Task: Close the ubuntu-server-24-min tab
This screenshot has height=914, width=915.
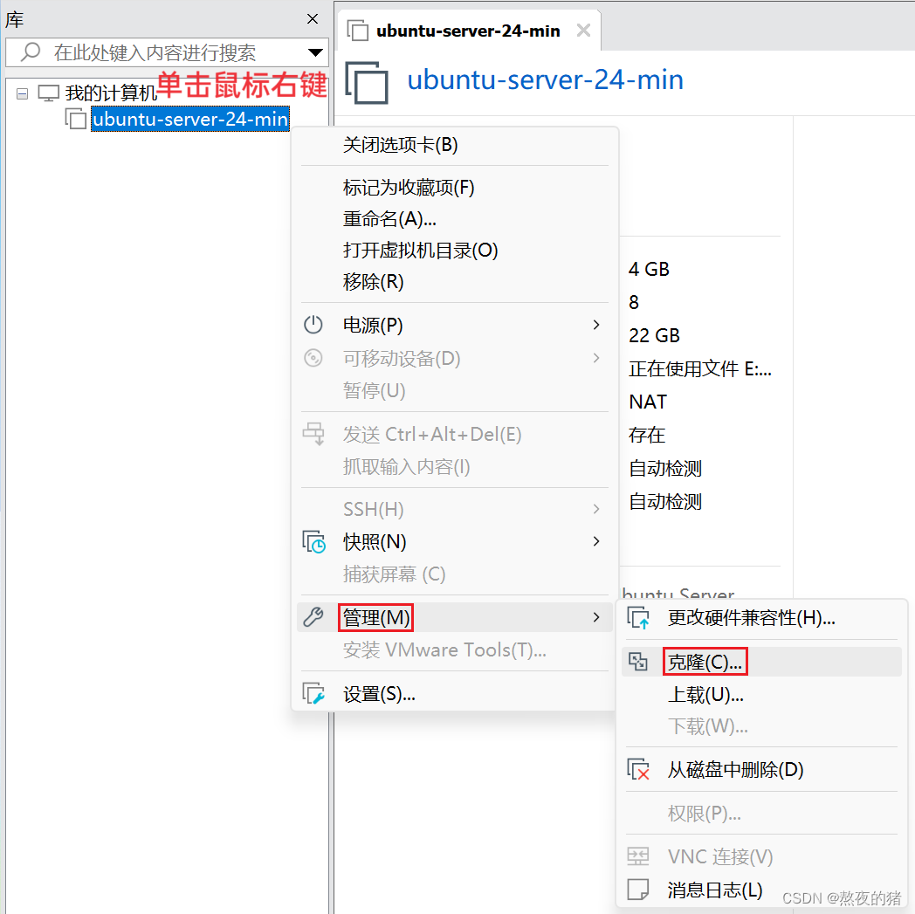Action: coord(583,30)
